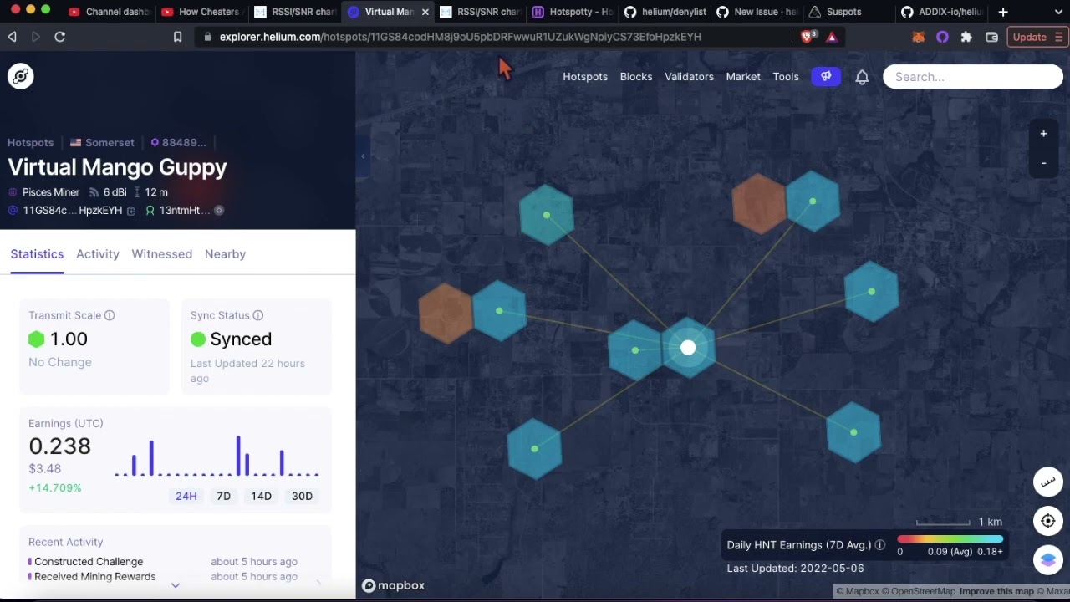This screenshot has width=1070, height=602.
Task: Click the Improve this map link
Action: click(x=996, y=592)
